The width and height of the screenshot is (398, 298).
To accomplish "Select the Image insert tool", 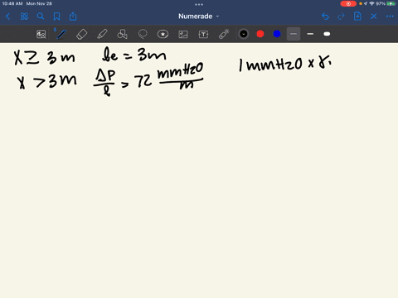I will coord(183,34).
